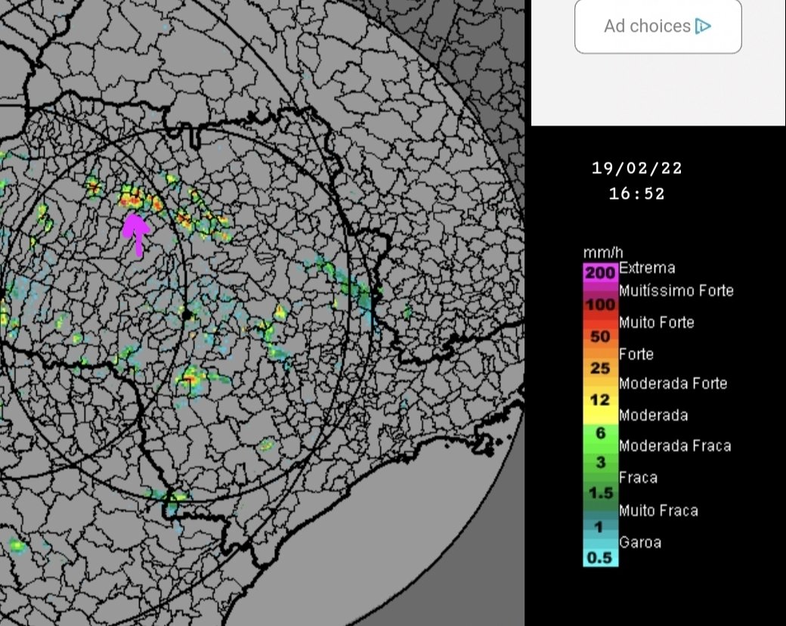
Task: Click the Moderada legend label
Action: point(653,415)
